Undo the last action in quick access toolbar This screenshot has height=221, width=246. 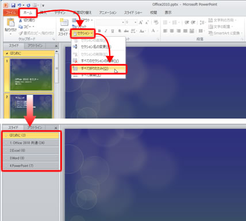(19, 5)
